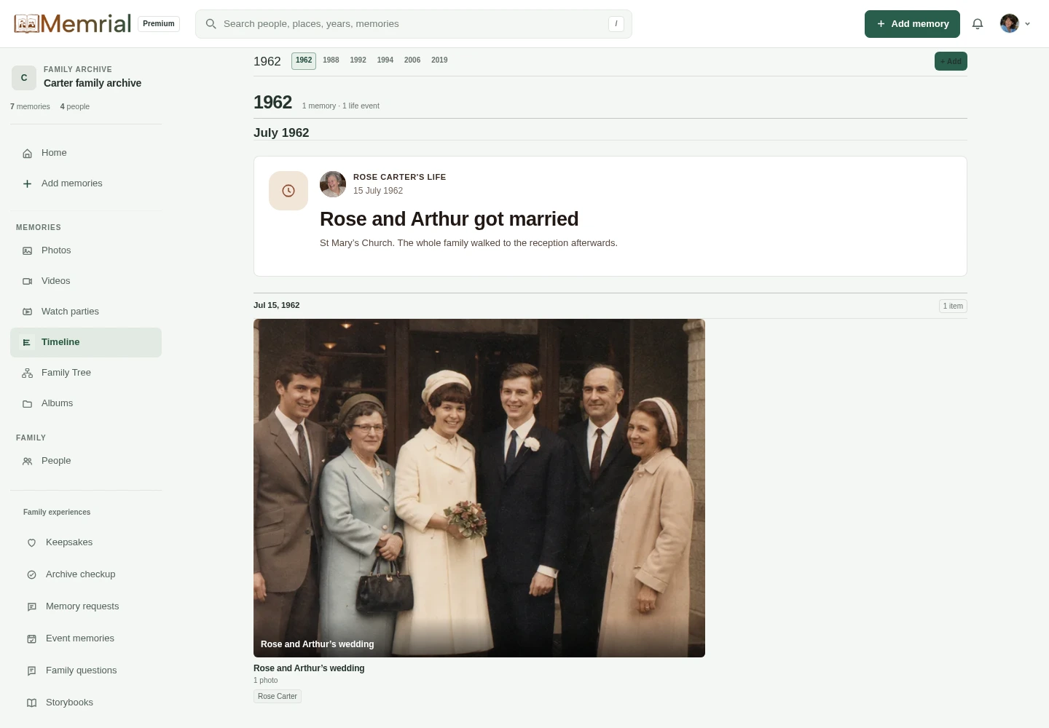The width and height of the screenshot is (1049, 728).
Task: Open the Home menu item
Action: click(x=86, y=153)
